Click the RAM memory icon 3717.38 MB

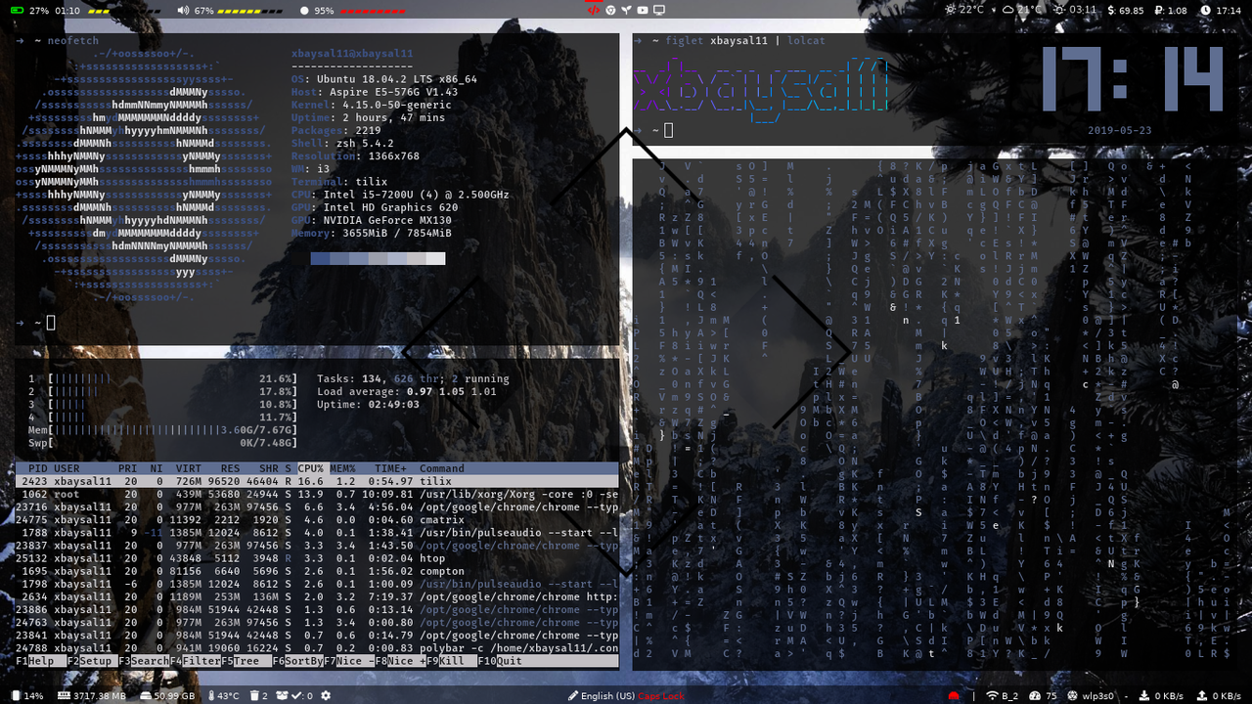click(x=65, y=695)
